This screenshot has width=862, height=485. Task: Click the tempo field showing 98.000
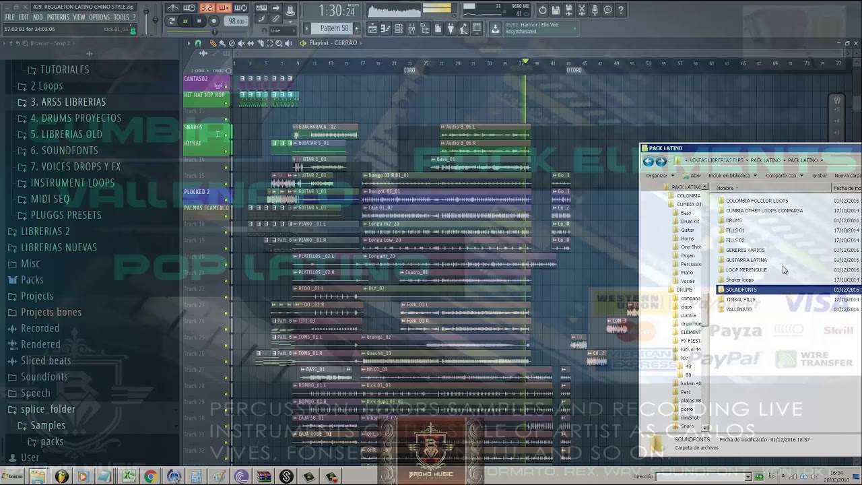236,21
